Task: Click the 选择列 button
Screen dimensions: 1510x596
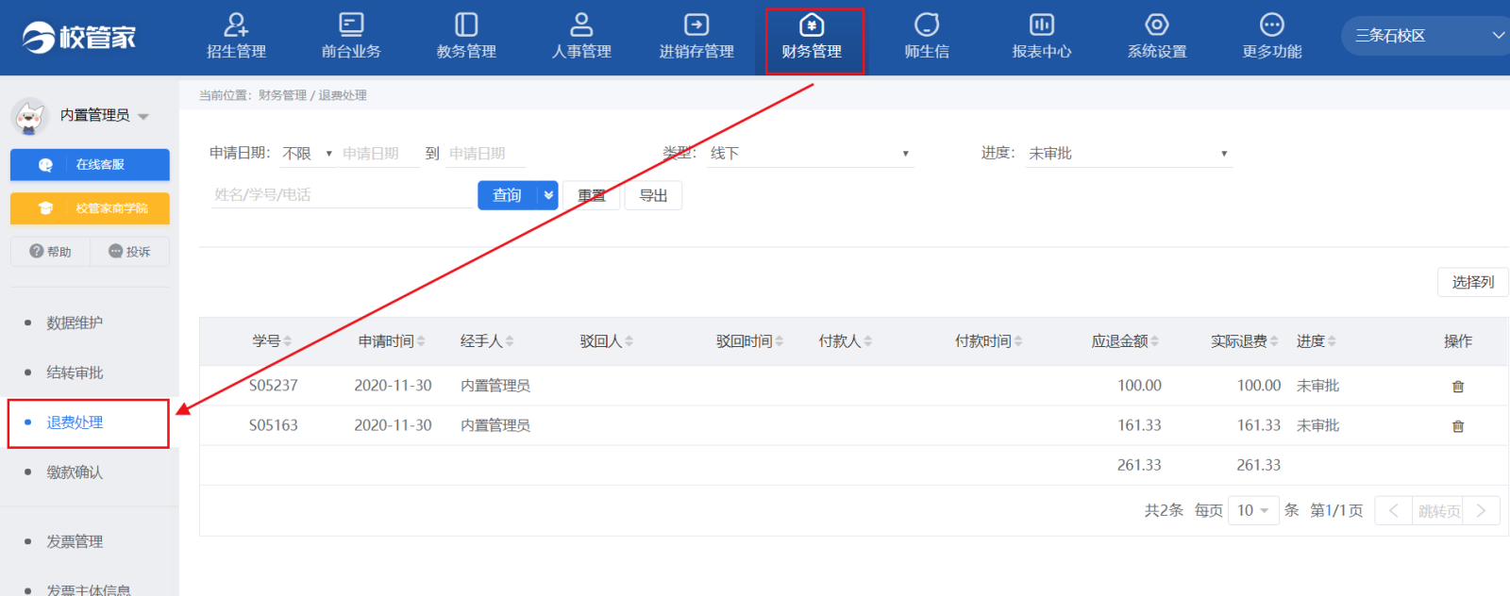Action: (1473, 282)
